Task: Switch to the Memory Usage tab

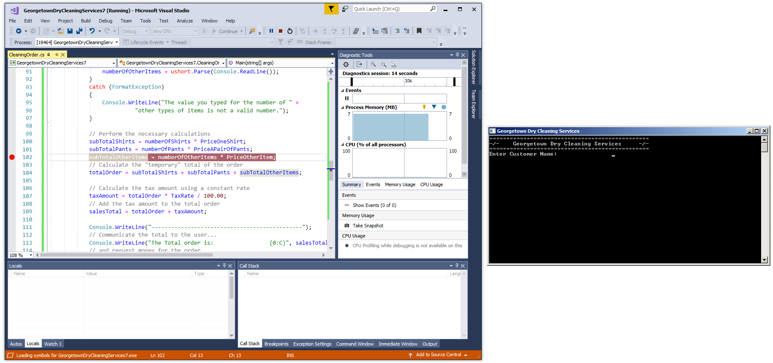Action: point(400,184)
